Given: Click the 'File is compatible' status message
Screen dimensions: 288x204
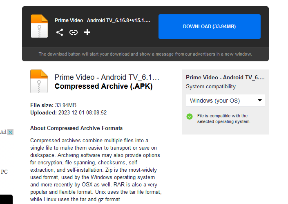Looking at the screenshot, I should [x=224, y=119].
